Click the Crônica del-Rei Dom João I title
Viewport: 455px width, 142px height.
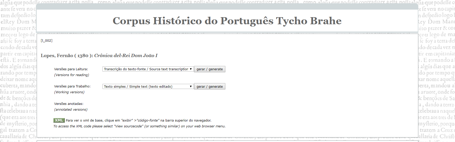pos(126,56)
